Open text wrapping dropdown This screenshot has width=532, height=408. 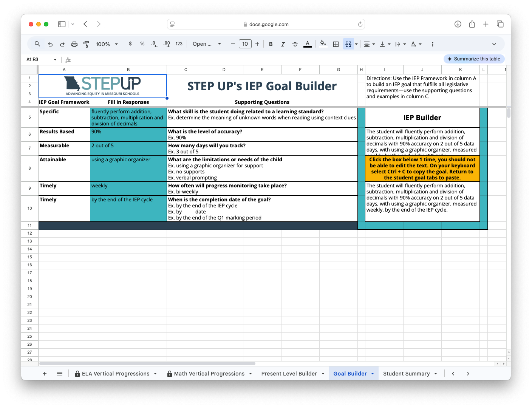[x=401, y=44]
